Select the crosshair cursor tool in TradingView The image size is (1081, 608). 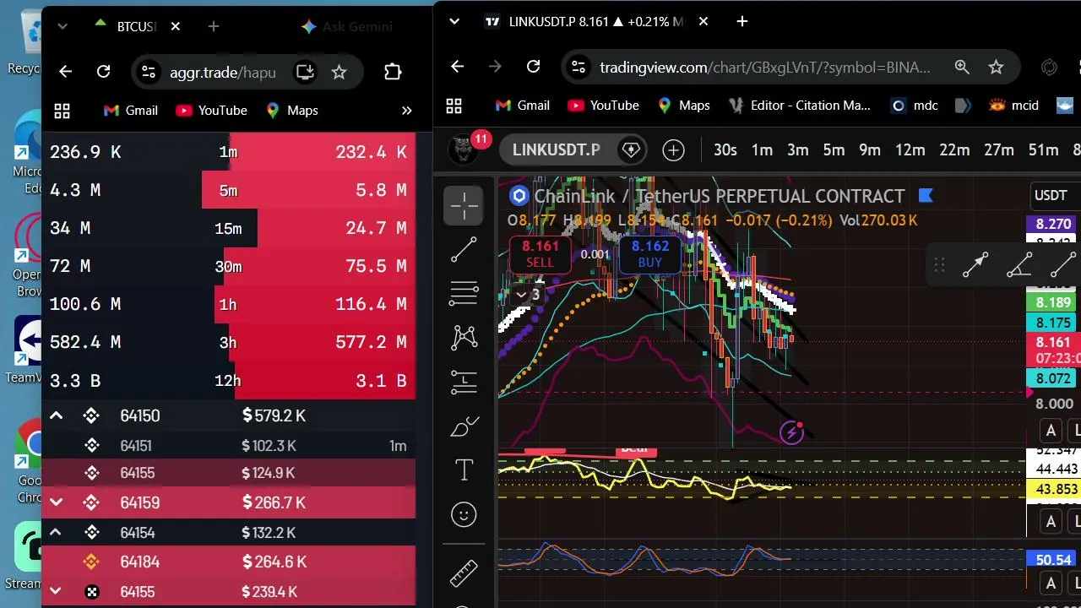[464, 205]
